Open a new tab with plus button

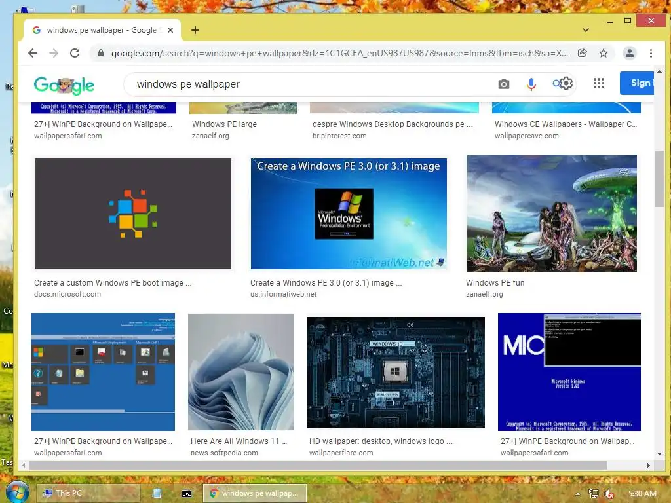pos(195,30)
